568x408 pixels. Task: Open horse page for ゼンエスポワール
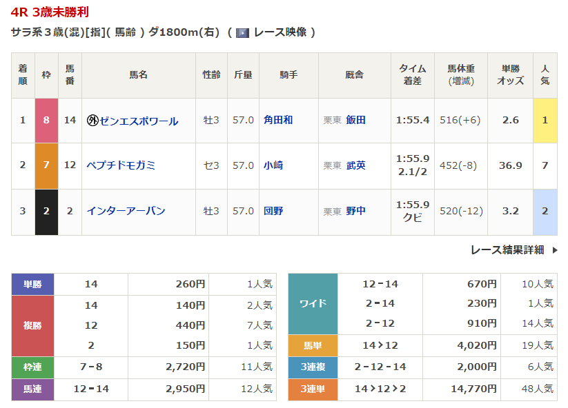[139, 121]
